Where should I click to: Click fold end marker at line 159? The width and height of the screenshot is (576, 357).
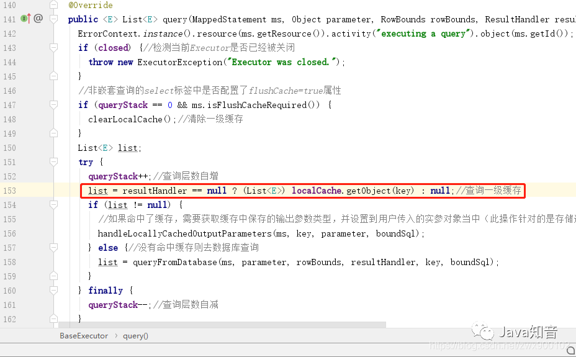tap(53, 276)
